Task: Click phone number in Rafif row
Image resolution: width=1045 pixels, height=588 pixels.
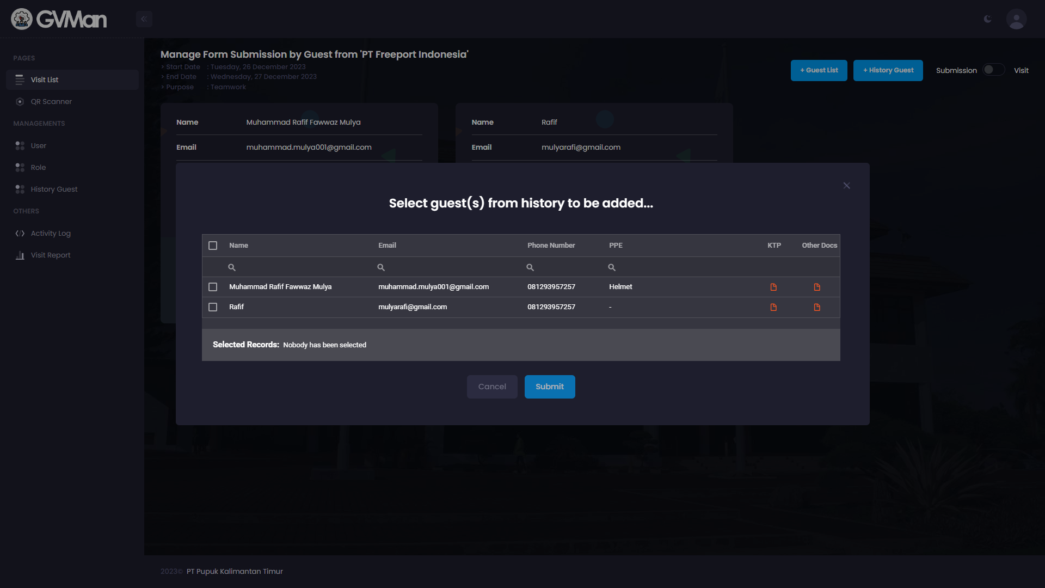Action: click(551, 307)
